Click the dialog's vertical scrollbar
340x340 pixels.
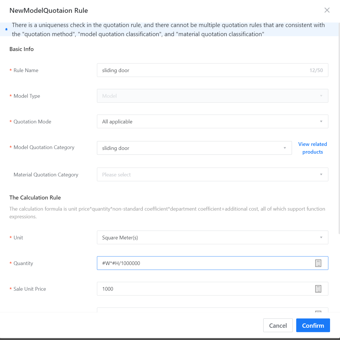coord(339,128)
